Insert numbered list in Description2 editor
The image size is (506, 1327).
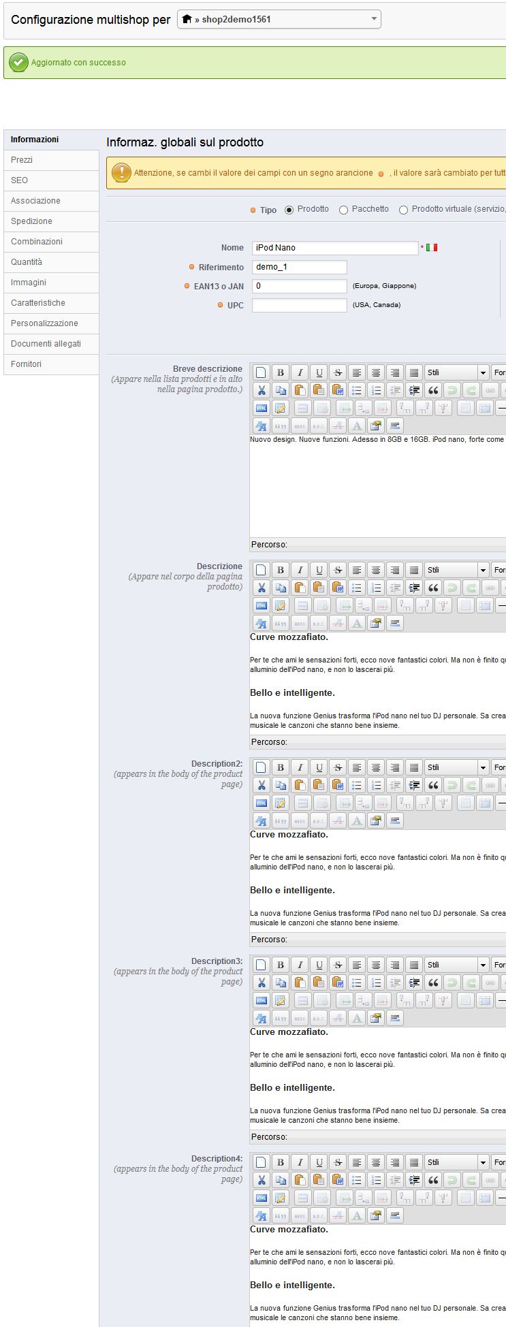pos(375,785)
